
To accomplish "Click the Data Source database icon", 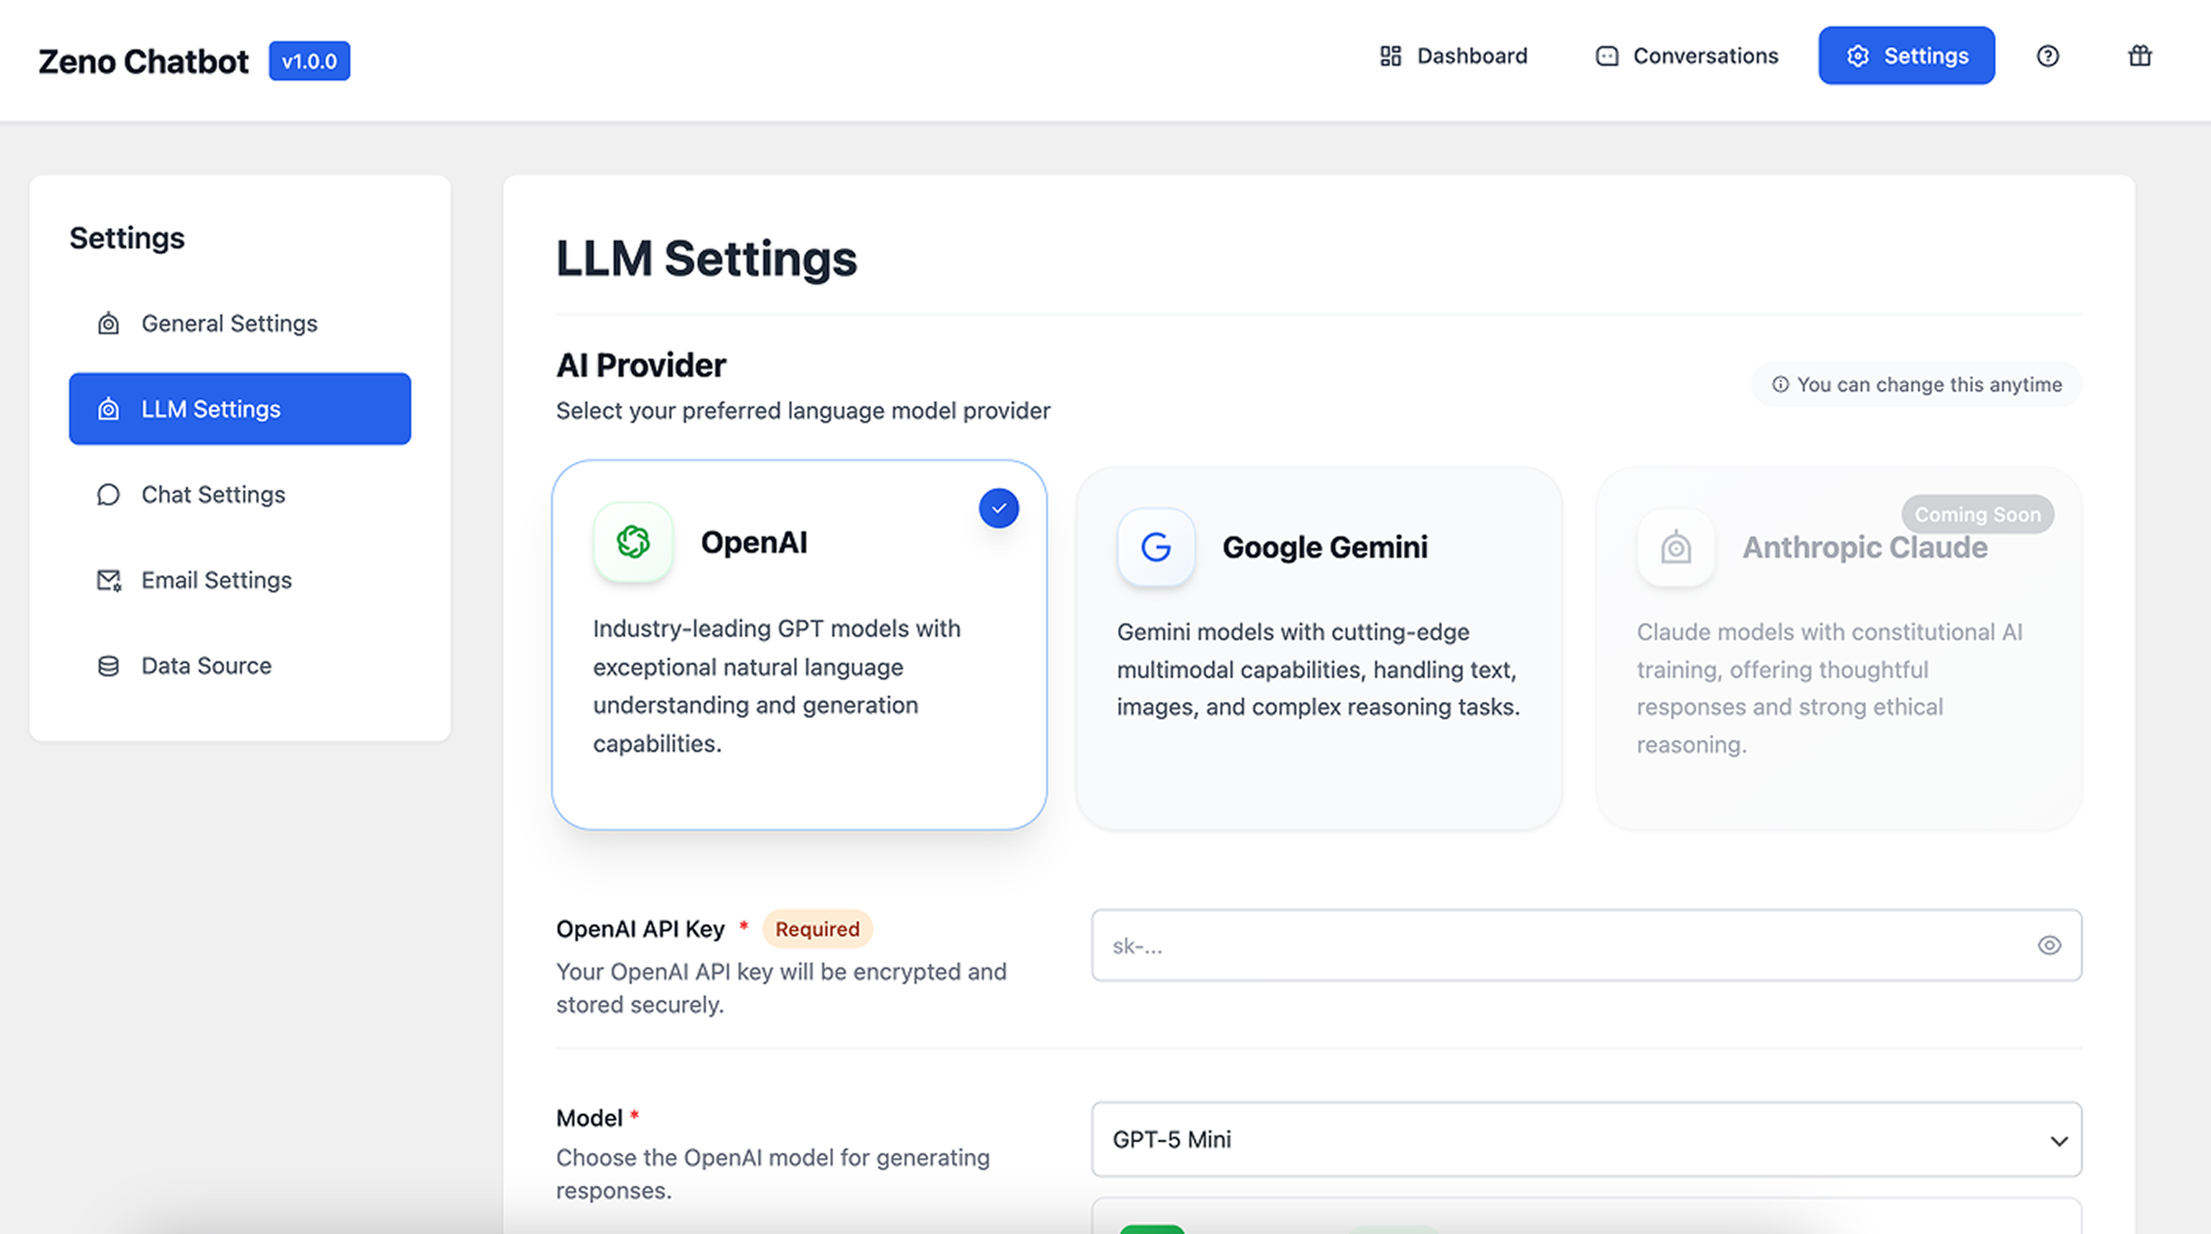I will (x=108, y=666).
